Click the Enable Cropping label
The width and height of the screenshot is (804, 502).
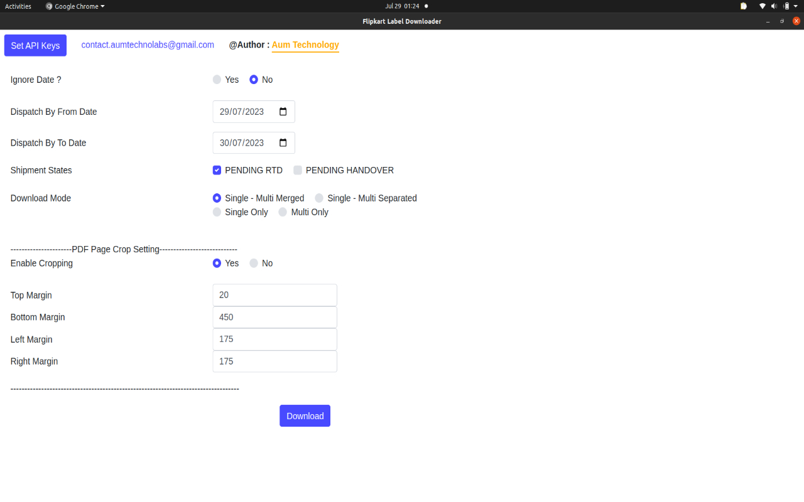(41, 264)
